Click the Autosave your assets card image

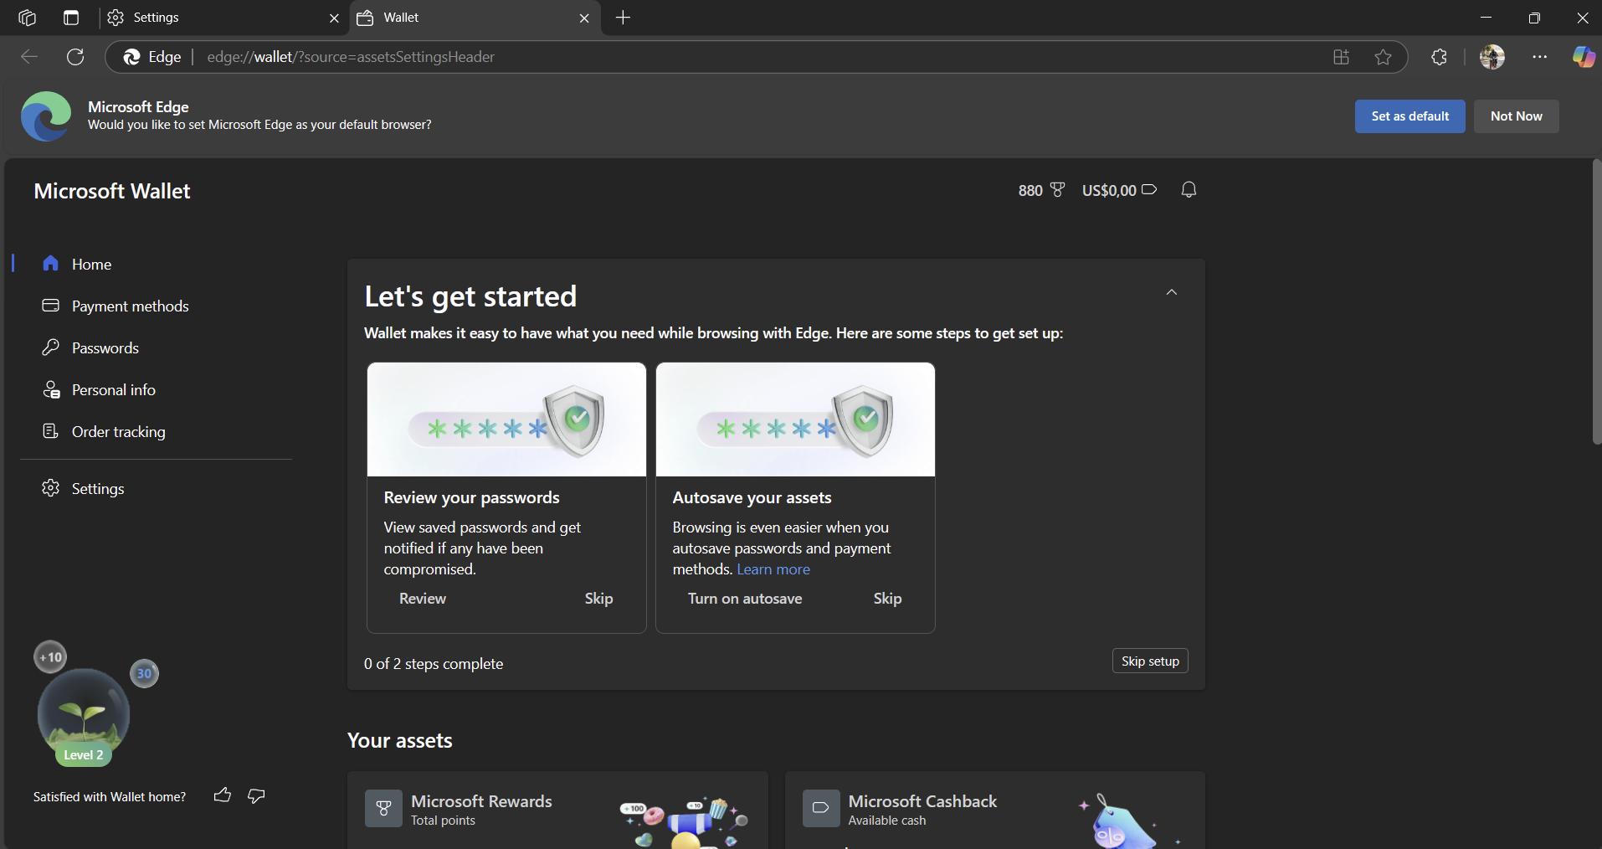(795, 419)
